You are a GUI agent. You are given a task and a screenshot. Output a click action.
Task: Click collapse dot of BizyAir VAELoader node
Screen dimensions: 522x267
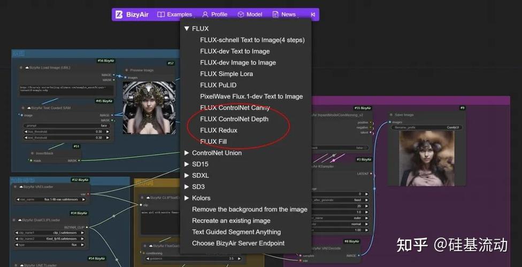point(16,187)
